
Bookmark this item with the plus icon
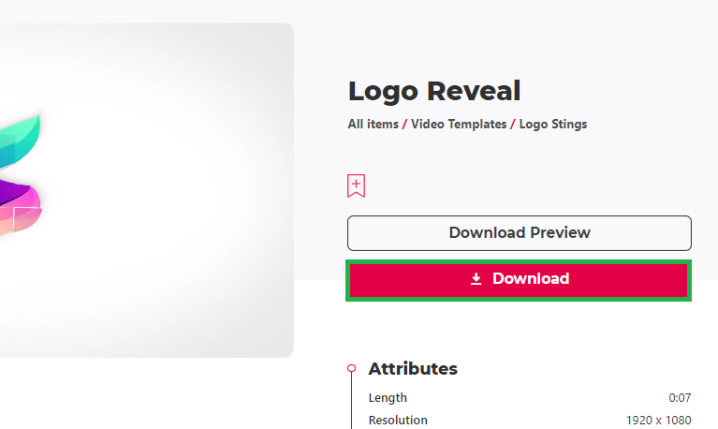pos(356,185)
